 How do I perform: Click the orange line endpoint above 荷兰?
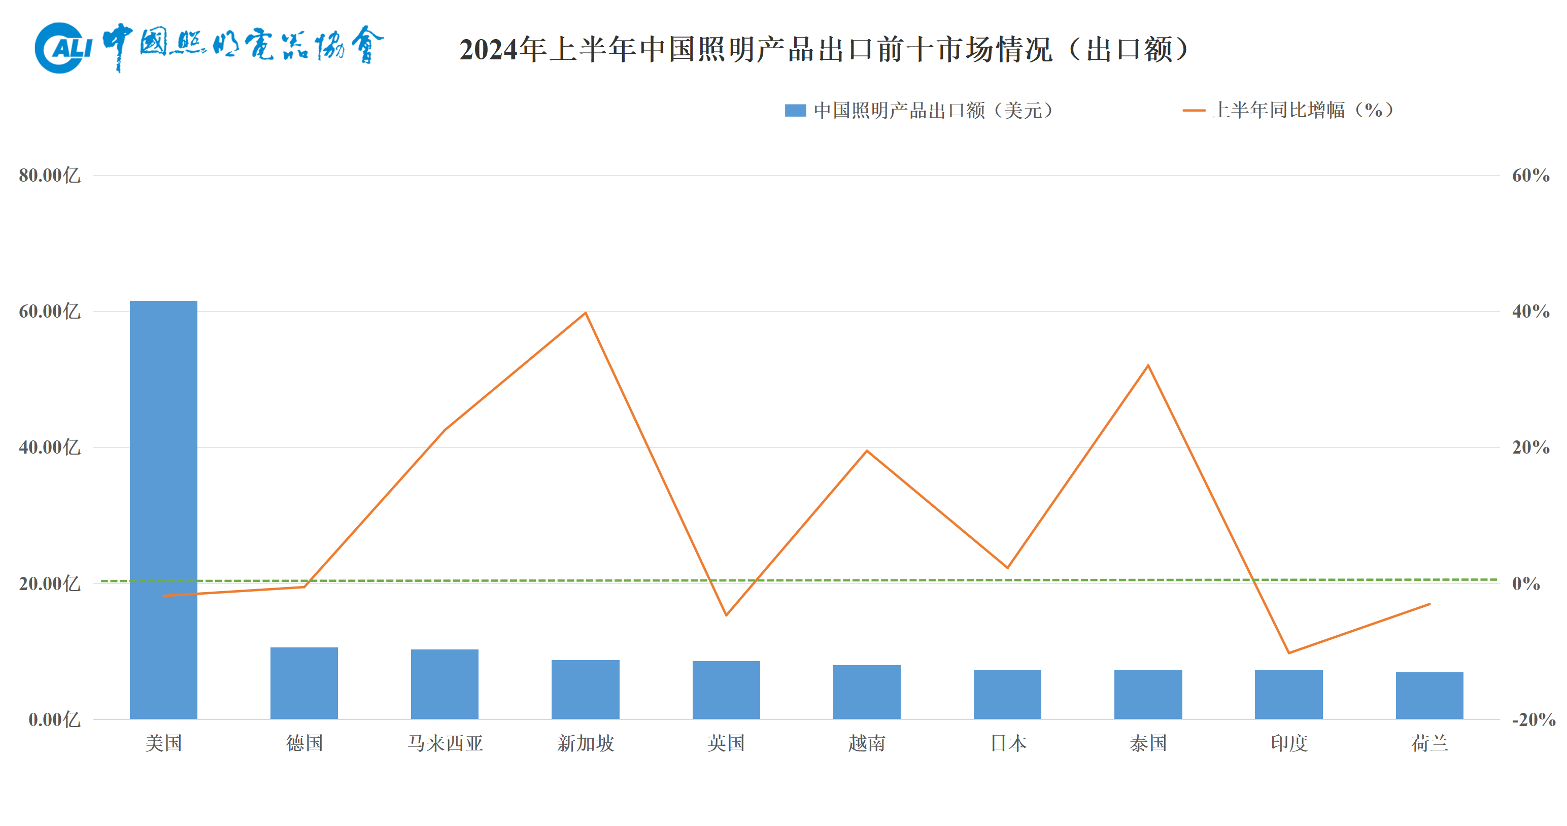click(1429, 604)
